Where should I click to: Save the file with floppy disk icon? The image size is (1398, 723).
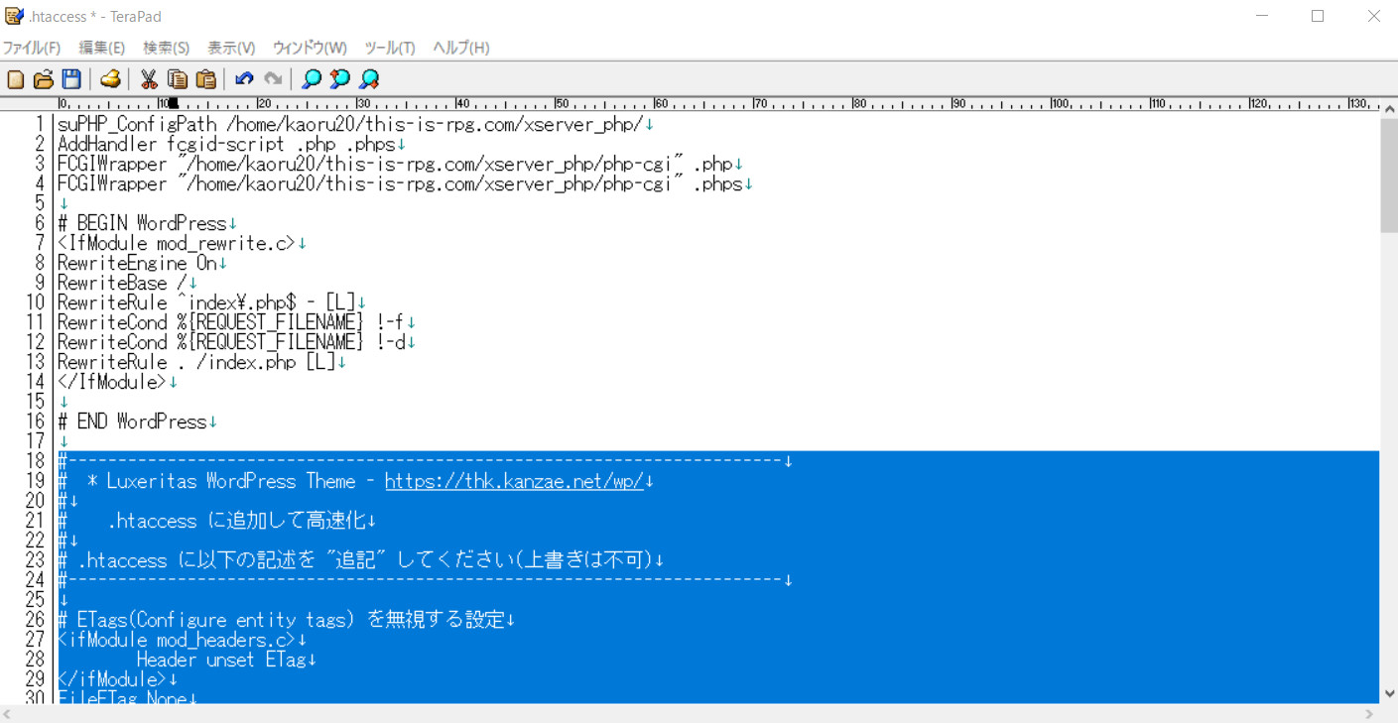pyautogui.click(x=71, y=79)
